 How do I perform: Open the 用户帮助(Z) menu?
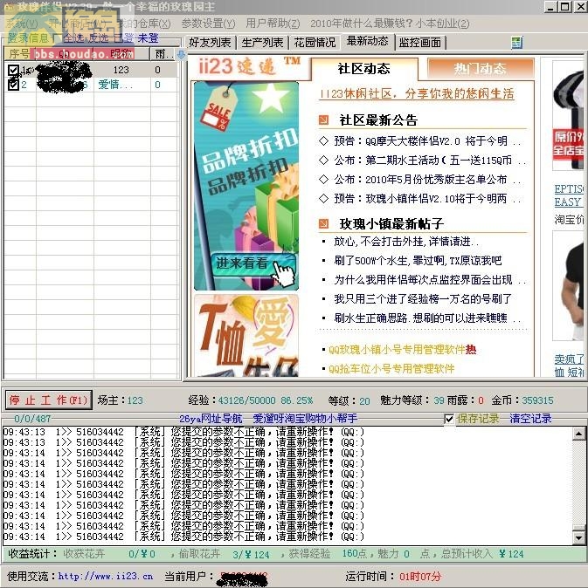click(273, 24)
